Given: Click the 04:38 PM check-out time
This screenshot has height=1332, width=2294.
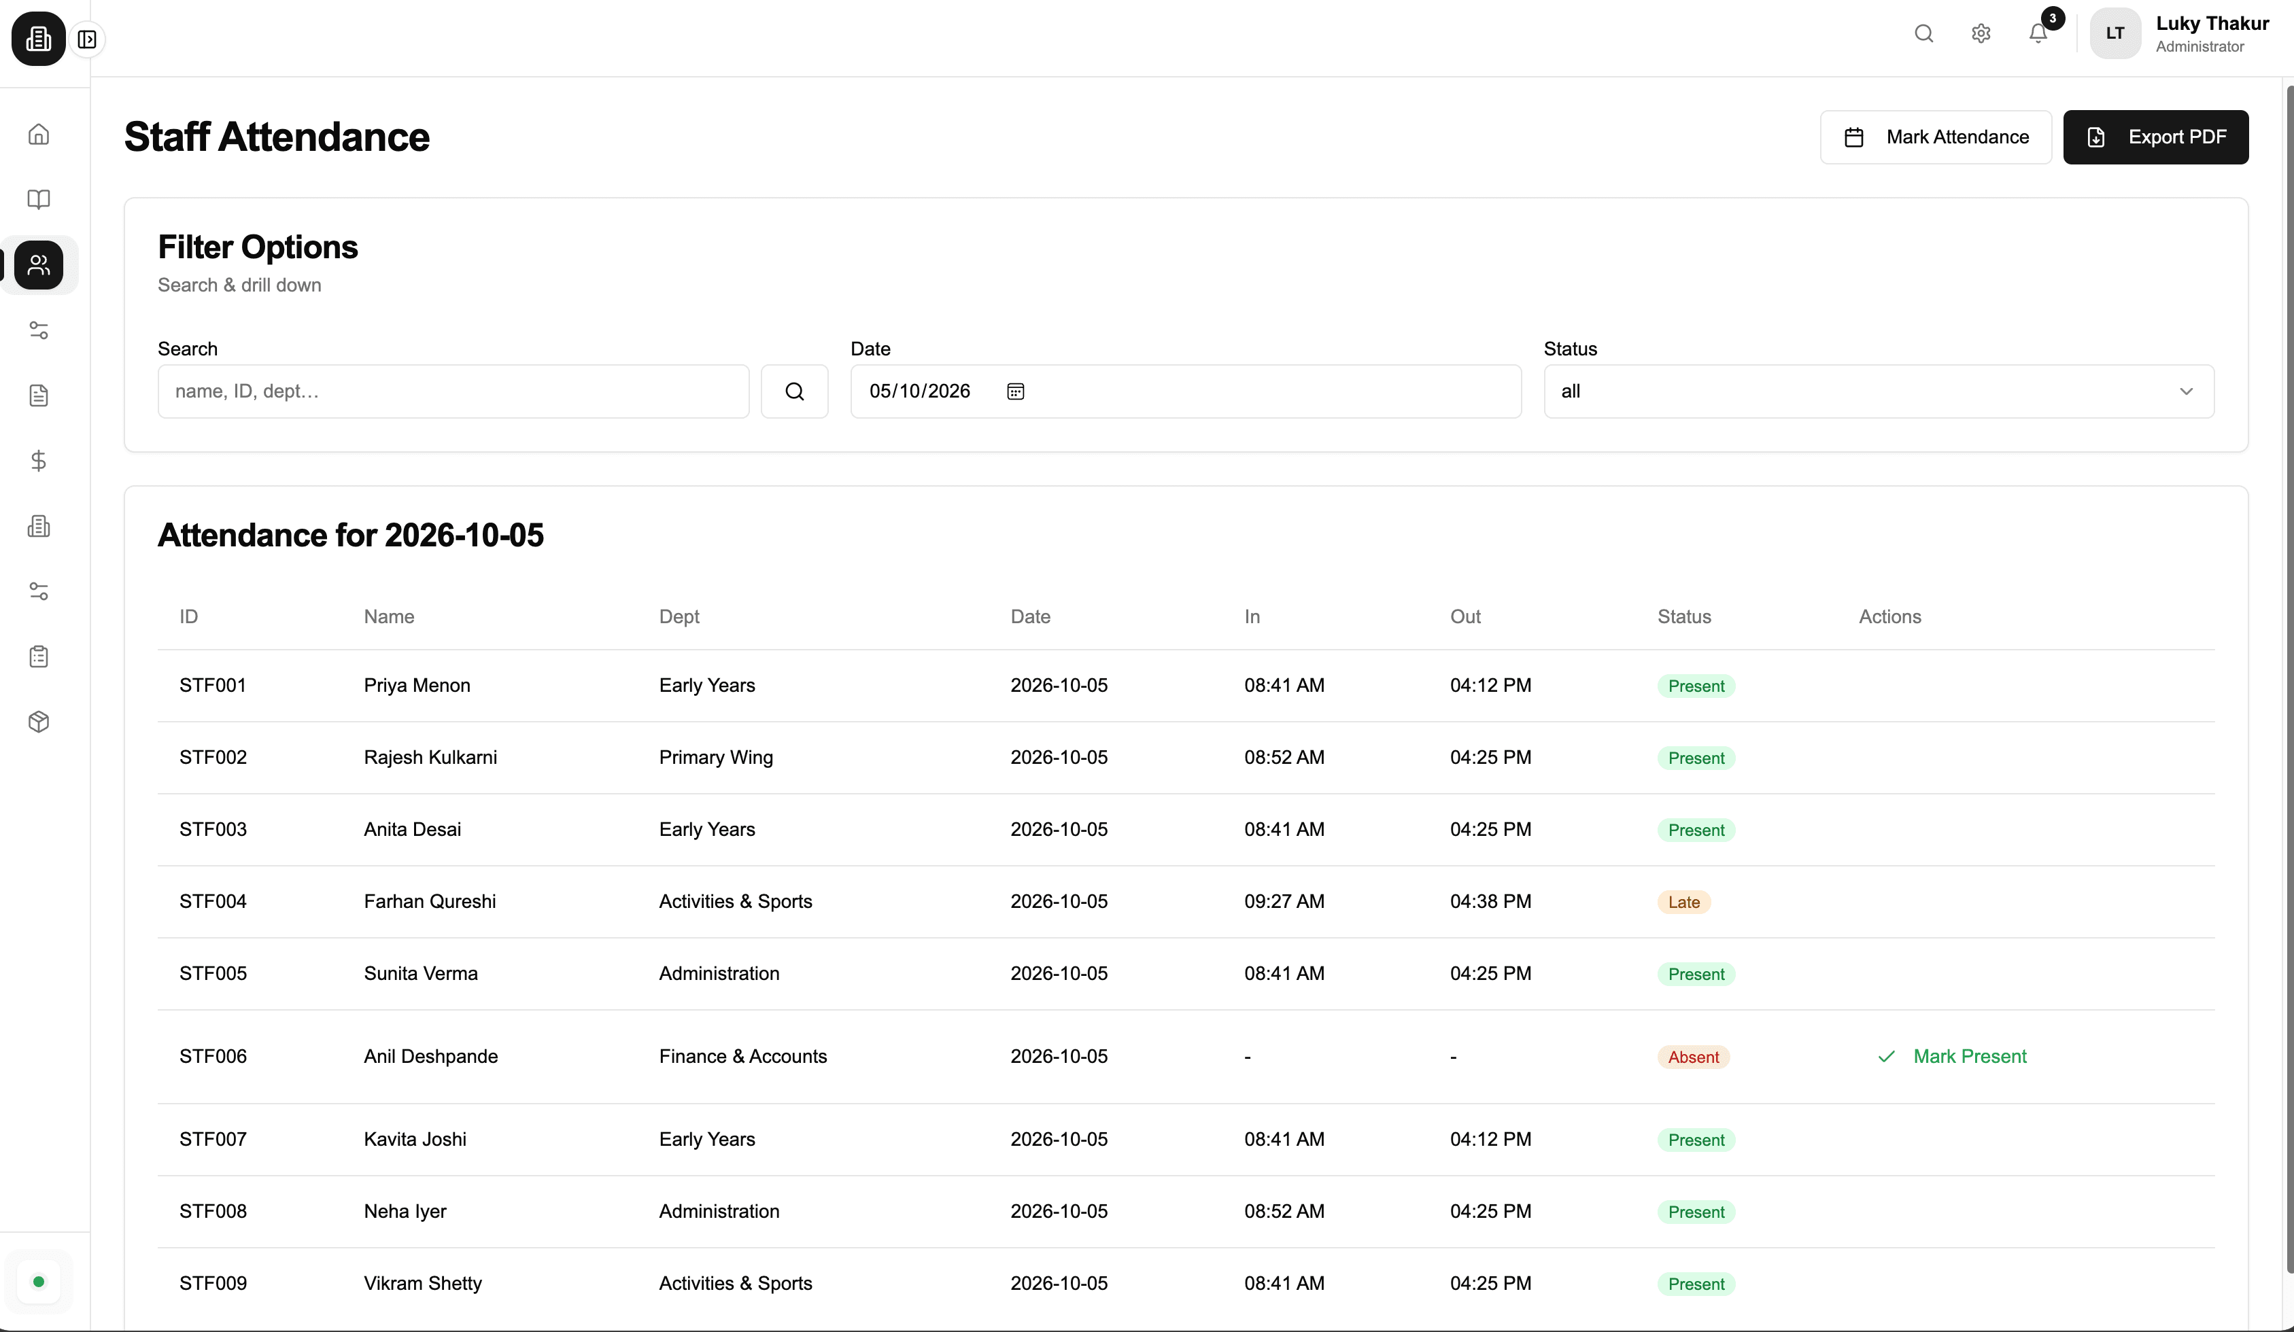Looking at the screenshot, I should click(1490, 900).
